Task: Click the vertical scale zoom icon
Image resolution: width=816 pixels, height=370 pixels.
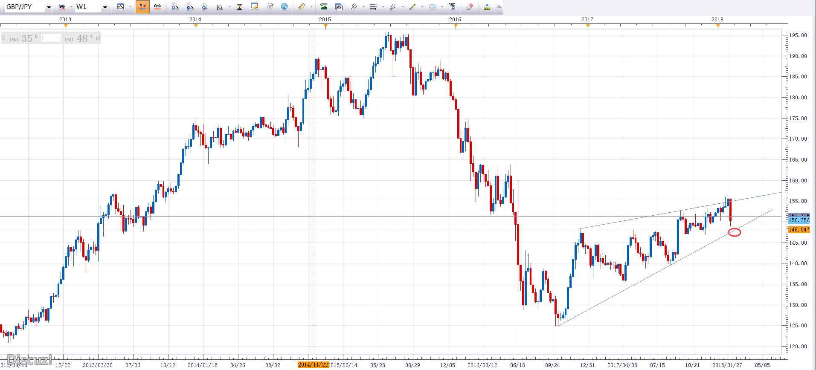Action: [220, 7]
